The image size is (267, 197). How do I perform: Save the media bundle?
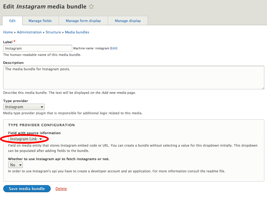pyautogui.click(x=27, y=189)
